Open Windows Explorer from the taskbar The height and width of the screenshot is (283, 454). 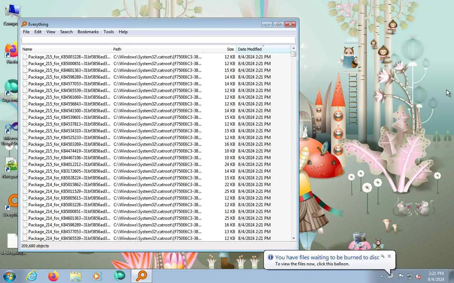coord(76,276)
